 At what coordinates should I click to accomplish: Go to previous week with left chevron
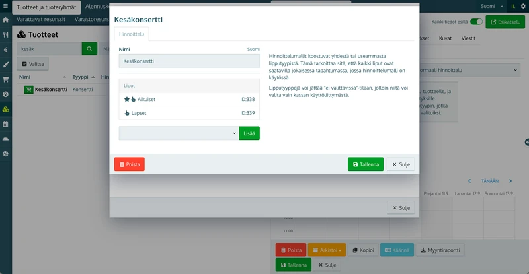pos(469,181)
